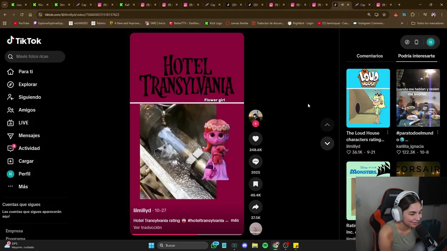Open the profile avatar N at top right
Viewport: 447px width, 251px height.
click(431, 42)
